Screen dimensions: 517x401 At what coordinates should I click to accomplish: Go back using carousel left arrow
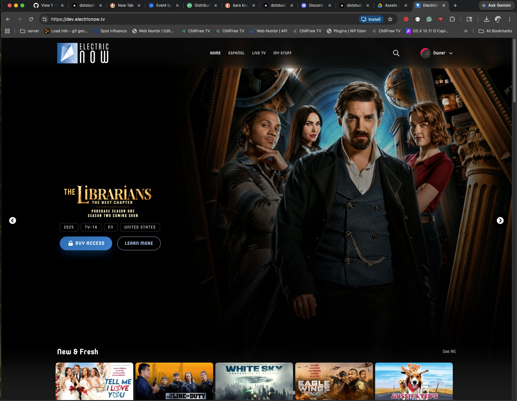click(13, 221)
